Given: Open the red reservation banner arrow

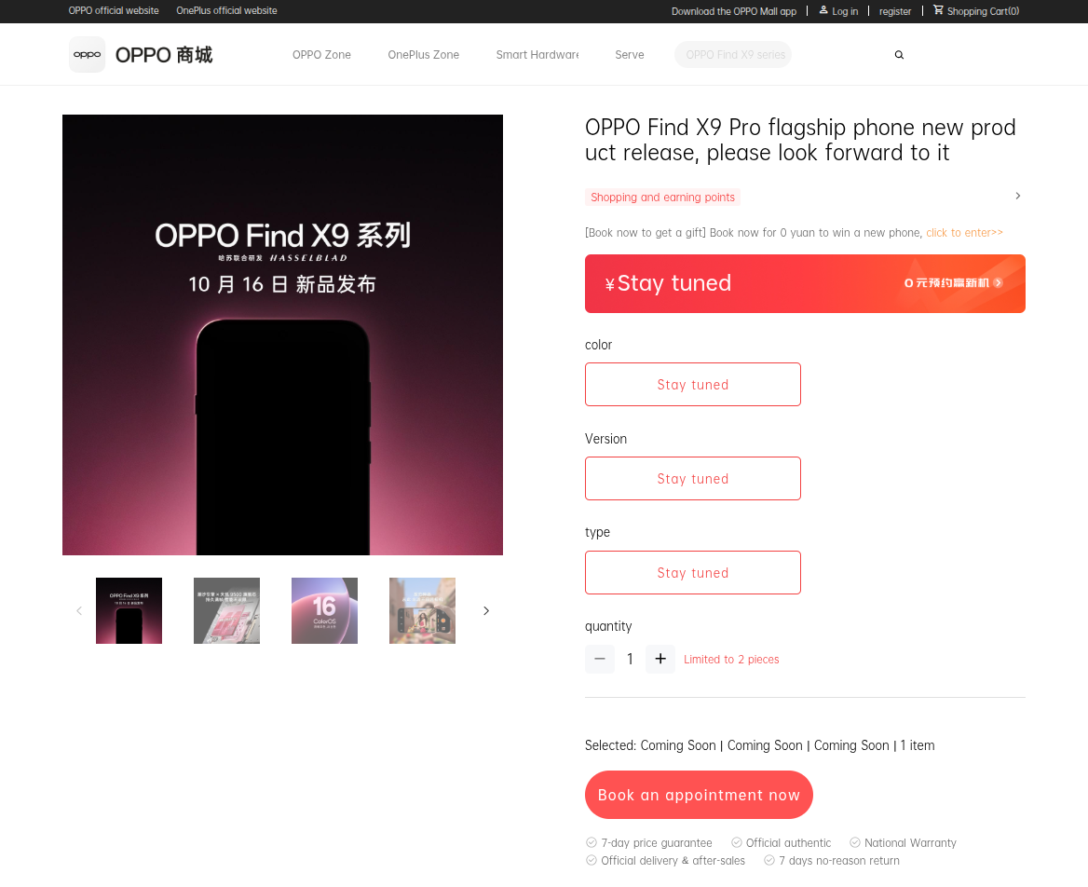Looking at the screenshot, I should tap(998, 282).
